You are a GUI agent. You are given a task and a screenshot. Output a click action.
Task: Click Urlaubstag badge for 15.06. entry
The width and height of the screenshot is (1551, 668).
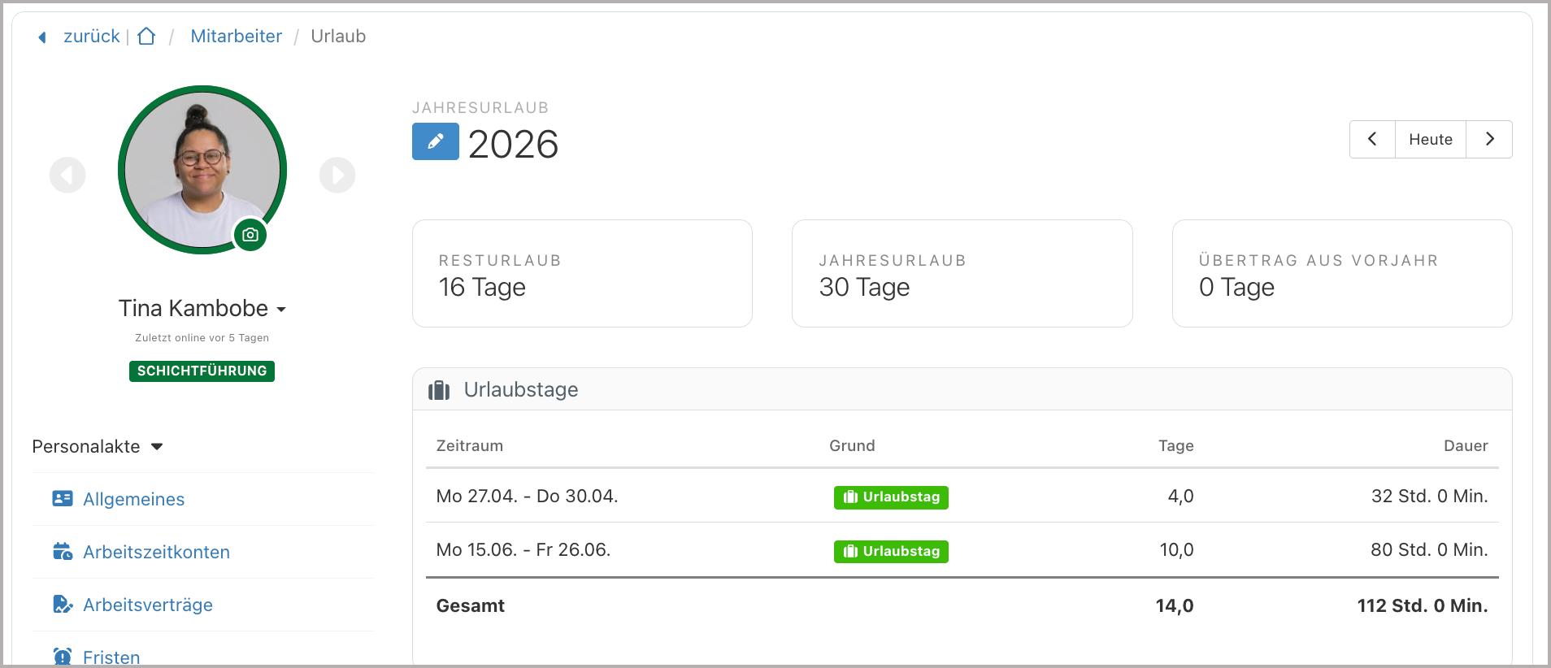[x=891, y=552]
